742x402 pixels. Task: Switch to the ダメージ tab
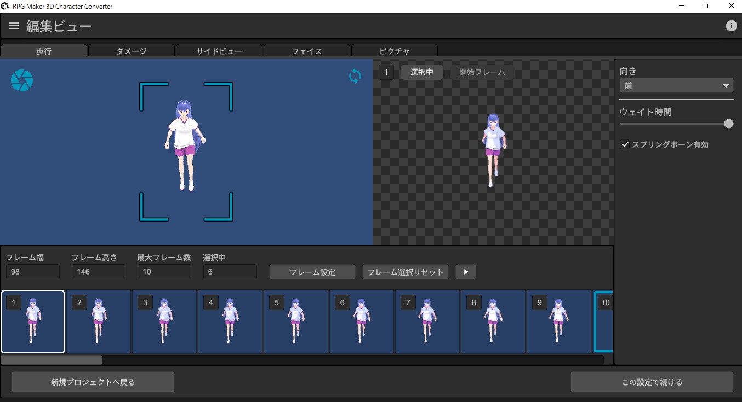tap(131, 51)
